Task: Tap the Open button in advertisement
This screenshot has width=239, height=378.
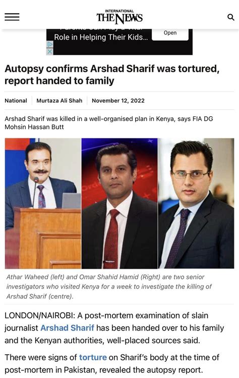Action: point(170,34)
